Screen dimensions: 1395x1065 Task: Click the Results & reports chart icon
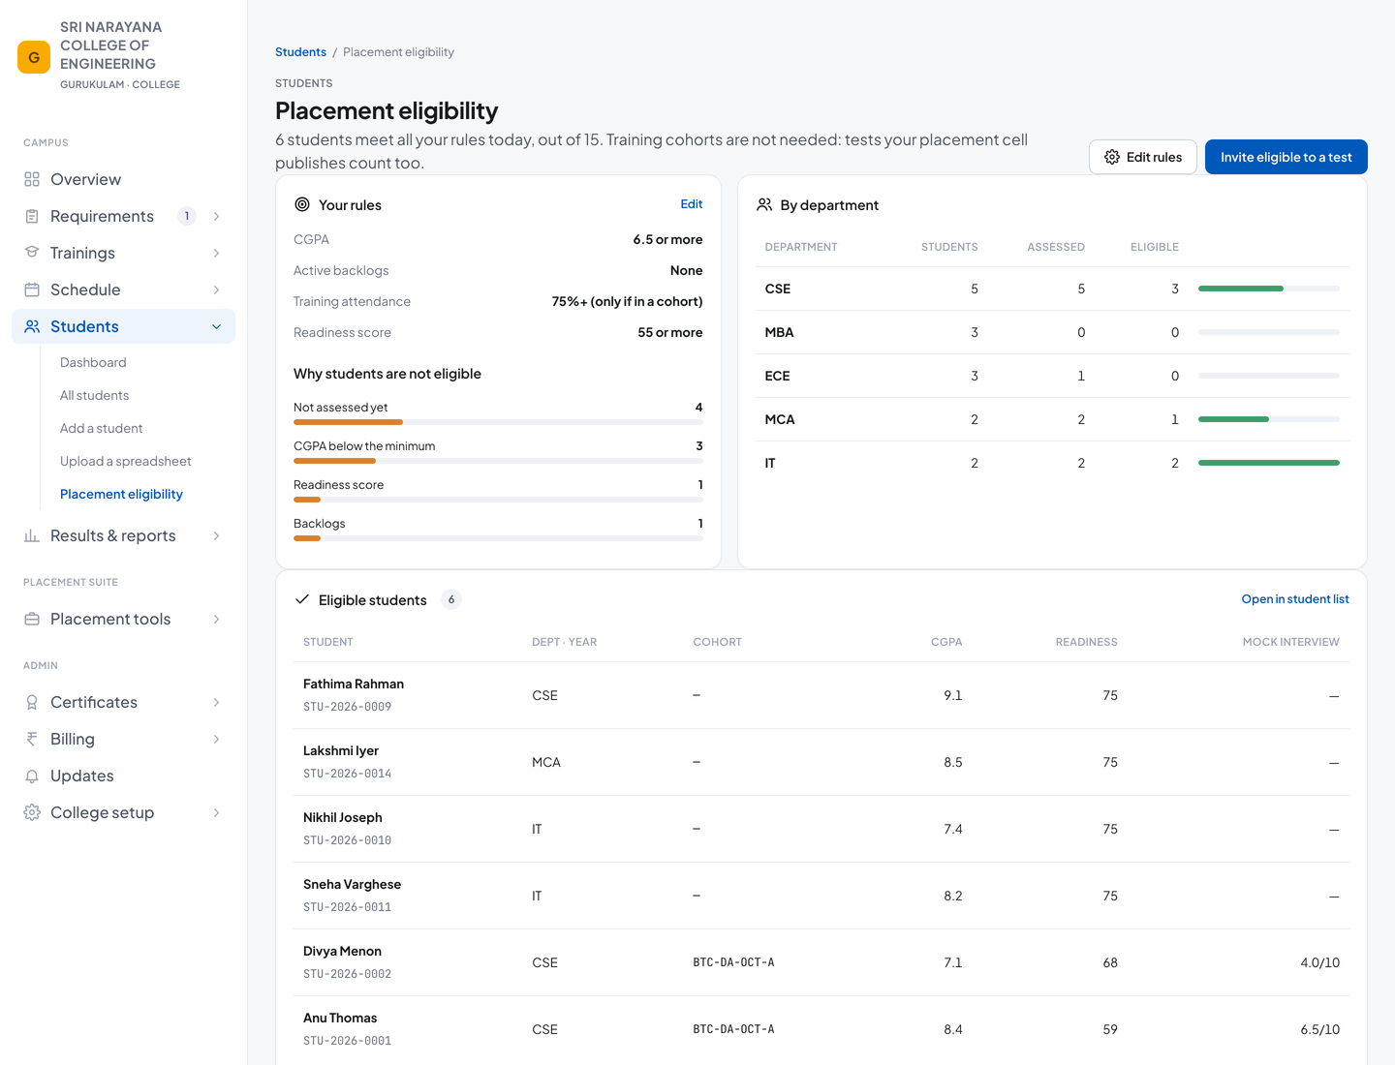click(32, 535)
